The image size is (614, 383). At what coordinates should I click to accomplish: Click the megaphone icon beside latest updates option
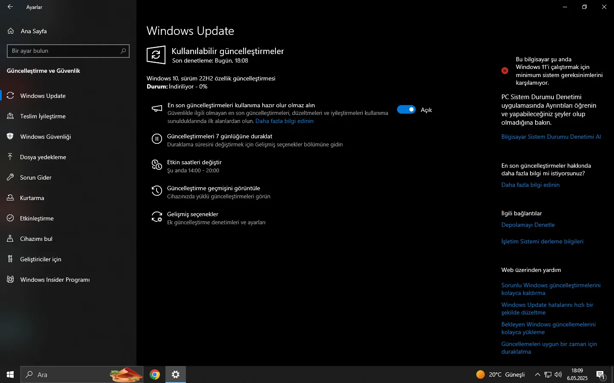[x=157, y=109]
